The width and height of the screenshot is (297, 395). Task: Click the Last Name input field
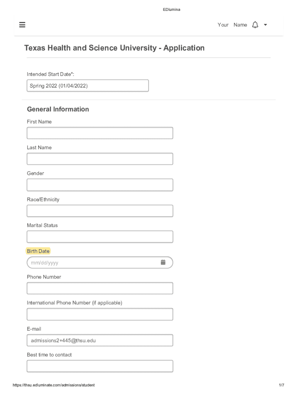tap(100, 159)
